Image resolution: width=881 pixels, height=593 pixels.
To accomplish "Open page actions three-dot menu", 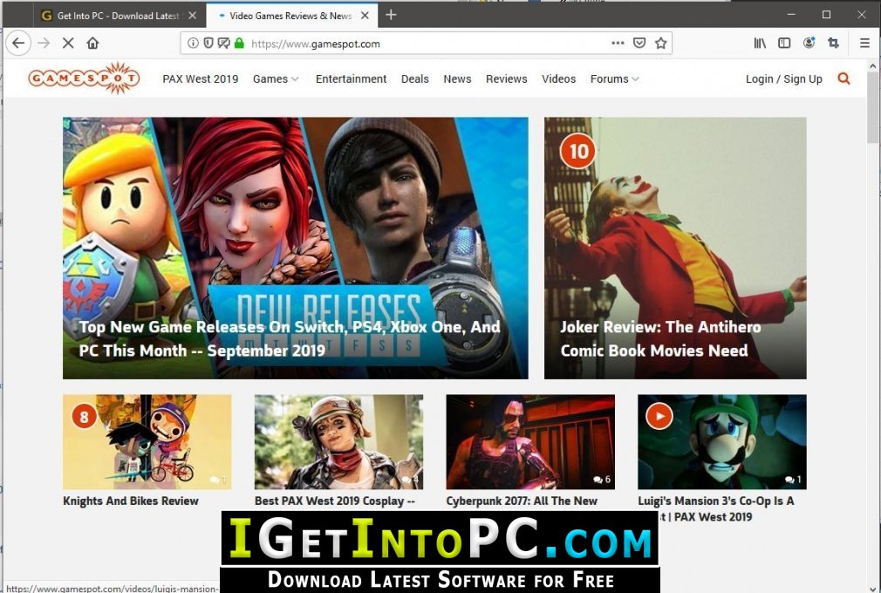I will tap(618, 44).
